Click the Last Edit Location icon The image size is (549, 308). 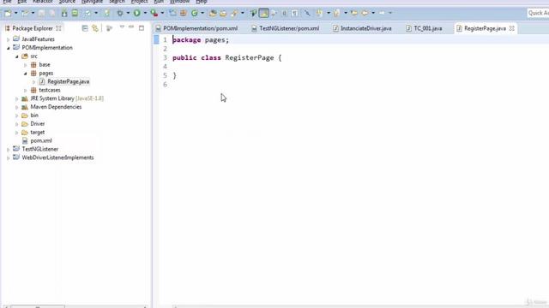354,14
